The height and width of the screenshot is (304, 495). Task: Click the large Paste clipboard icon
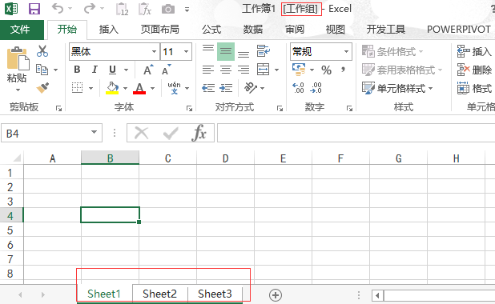(x=18, y=58)
